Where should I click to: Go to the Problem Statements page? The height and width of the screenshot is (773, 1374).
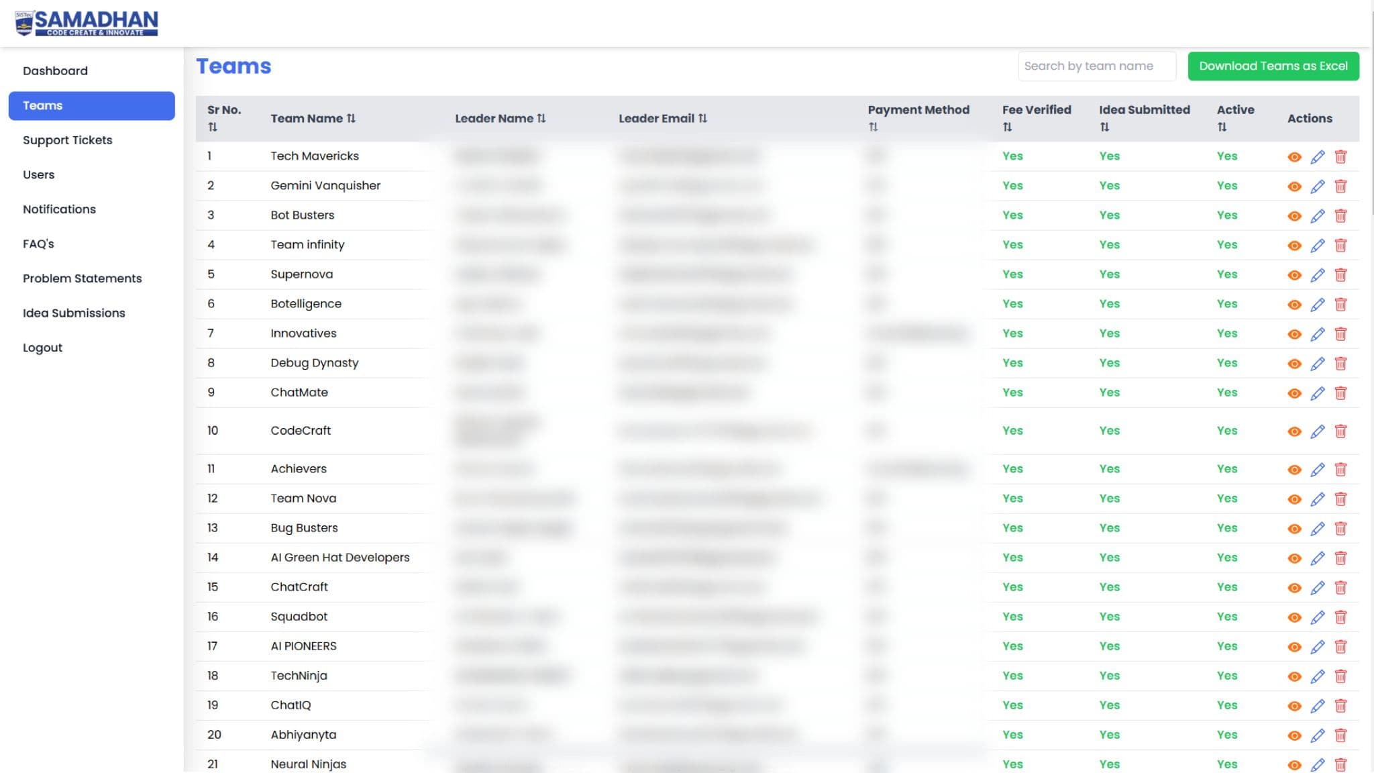(x=82, y=278)
